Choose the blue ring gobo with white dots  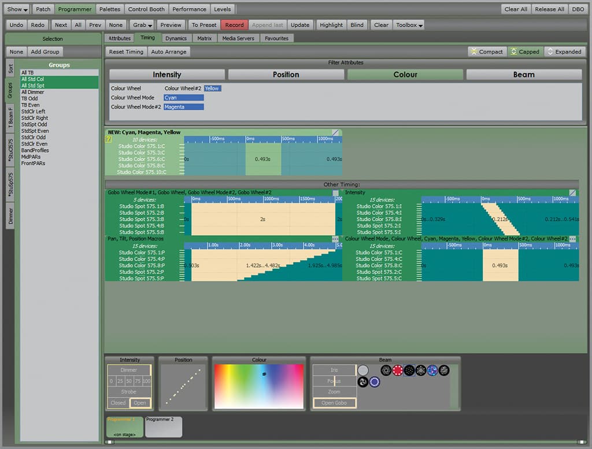coord(375,382)
